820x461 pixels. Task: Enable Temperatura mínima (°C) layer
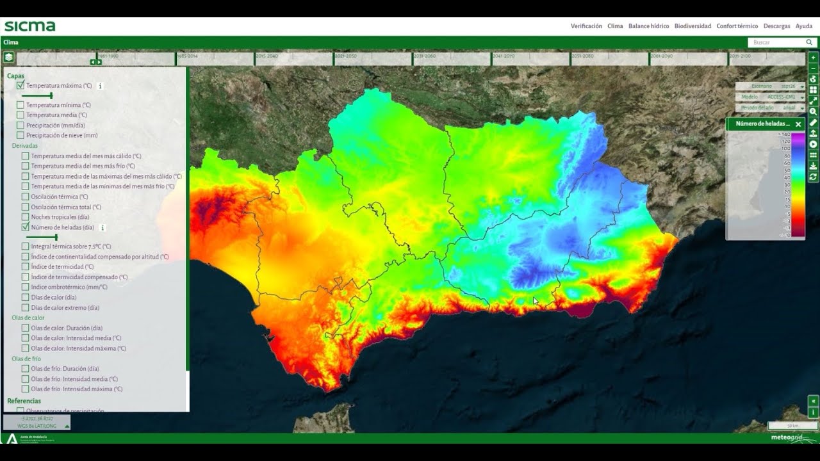click(20, 105)
